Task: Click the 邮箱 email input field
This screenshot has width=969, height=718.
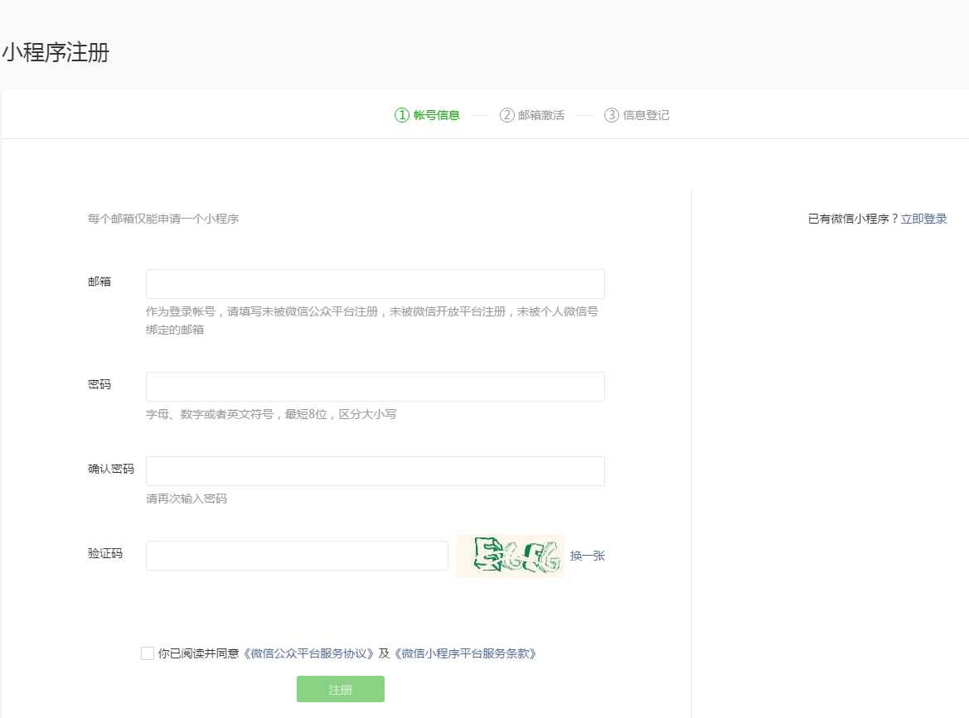Action: click(375, 284)
